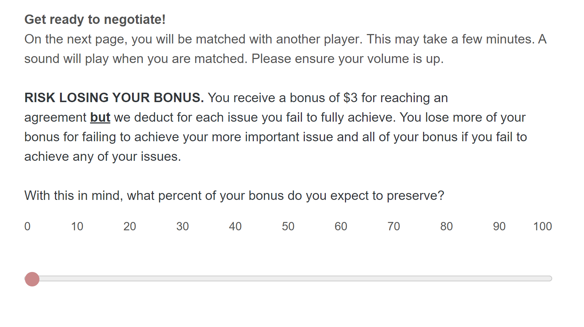Viewport: 584px width, 327px height.
Task: Select the 80 scale label
Action: pos(447,226)
